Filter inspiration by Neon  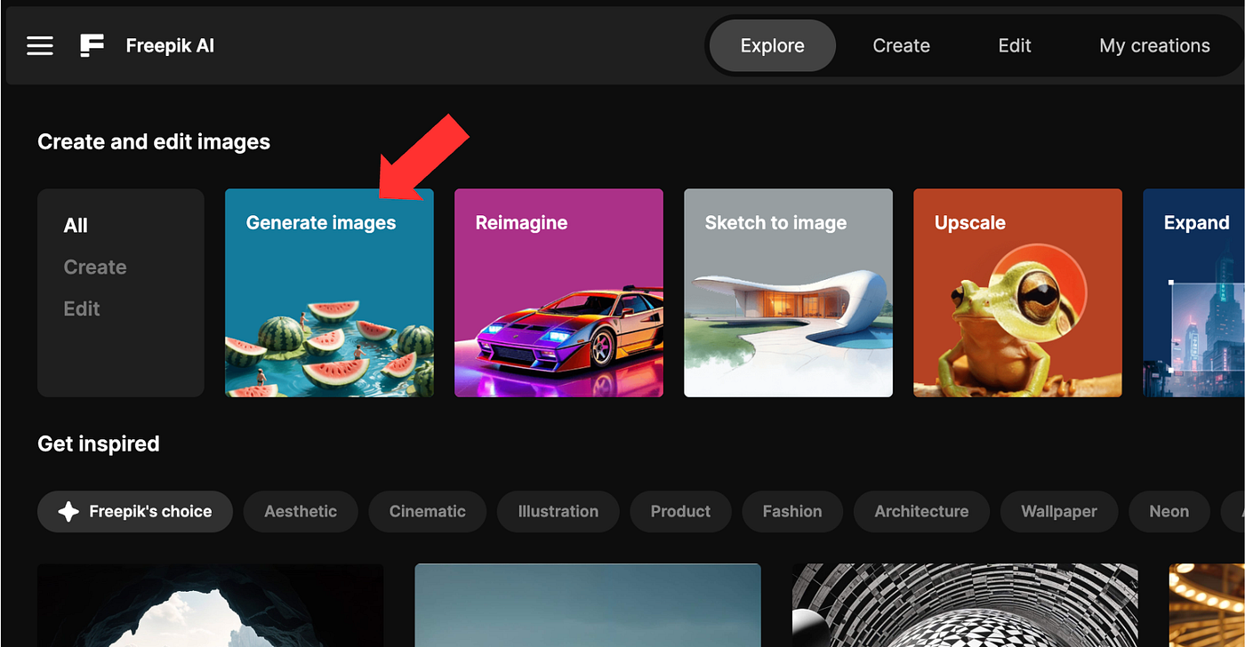point(1169,511)
